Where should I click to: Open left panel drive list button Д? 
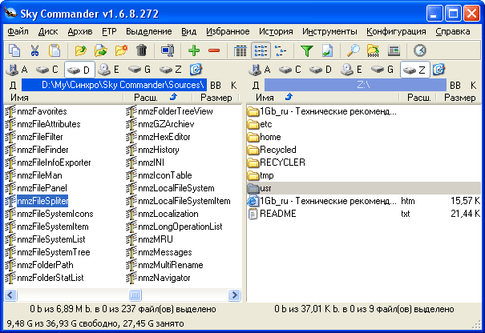[12, 84]
